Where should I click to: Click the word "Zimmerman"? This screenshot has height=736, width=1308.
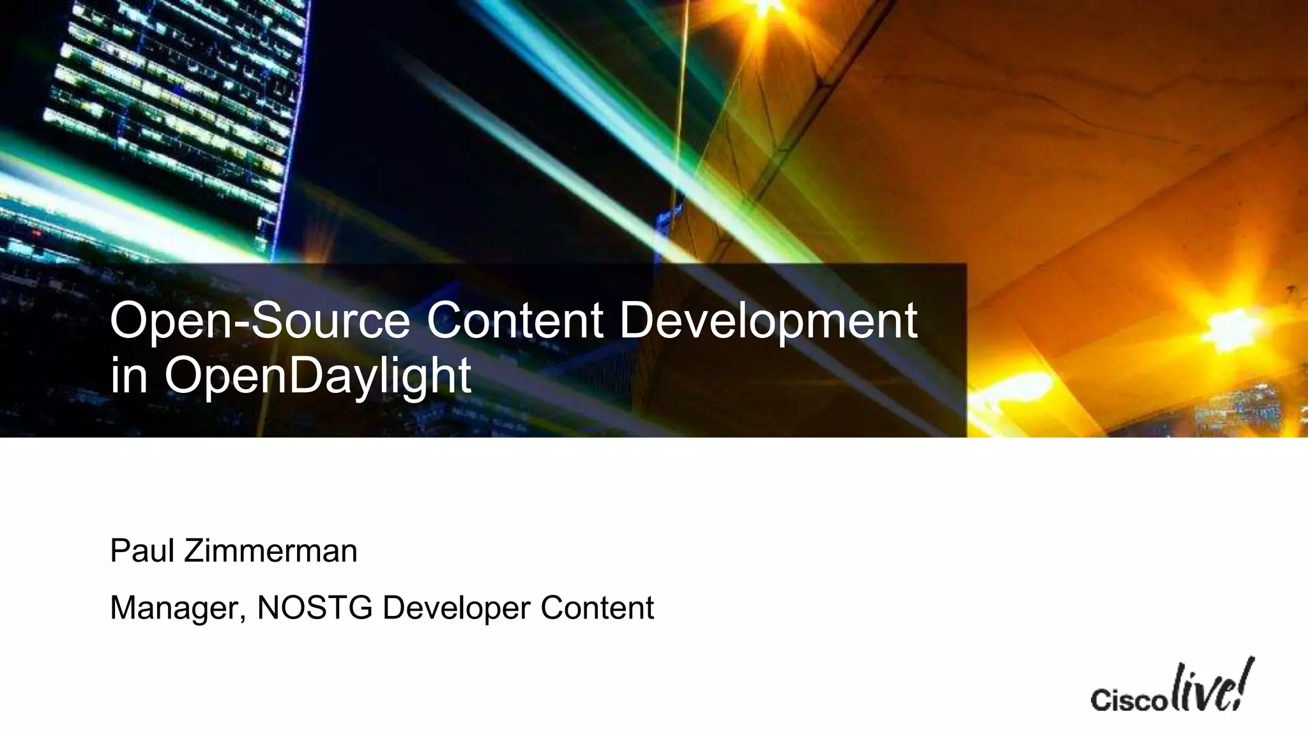[271, 551]
